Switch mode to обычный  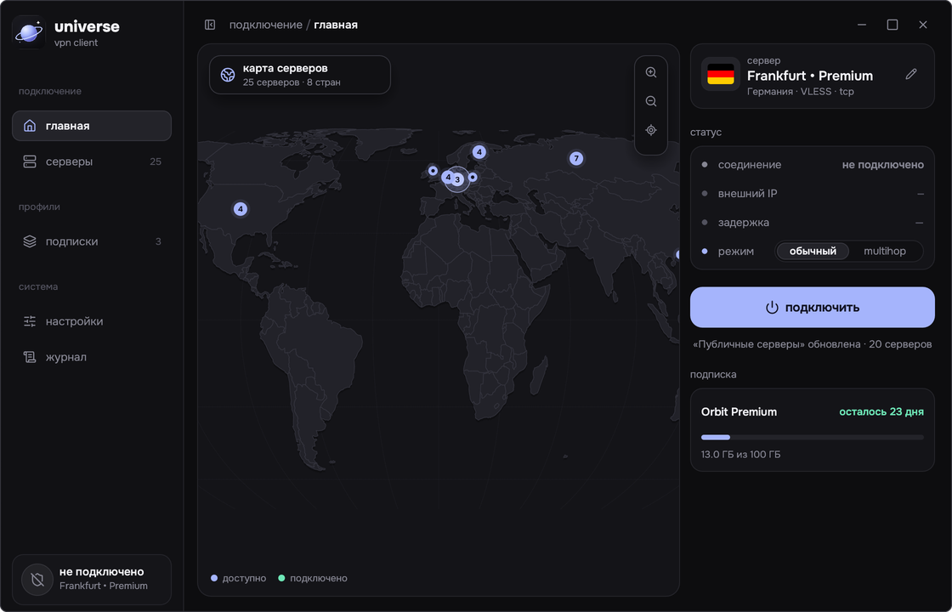pos(813,252)
